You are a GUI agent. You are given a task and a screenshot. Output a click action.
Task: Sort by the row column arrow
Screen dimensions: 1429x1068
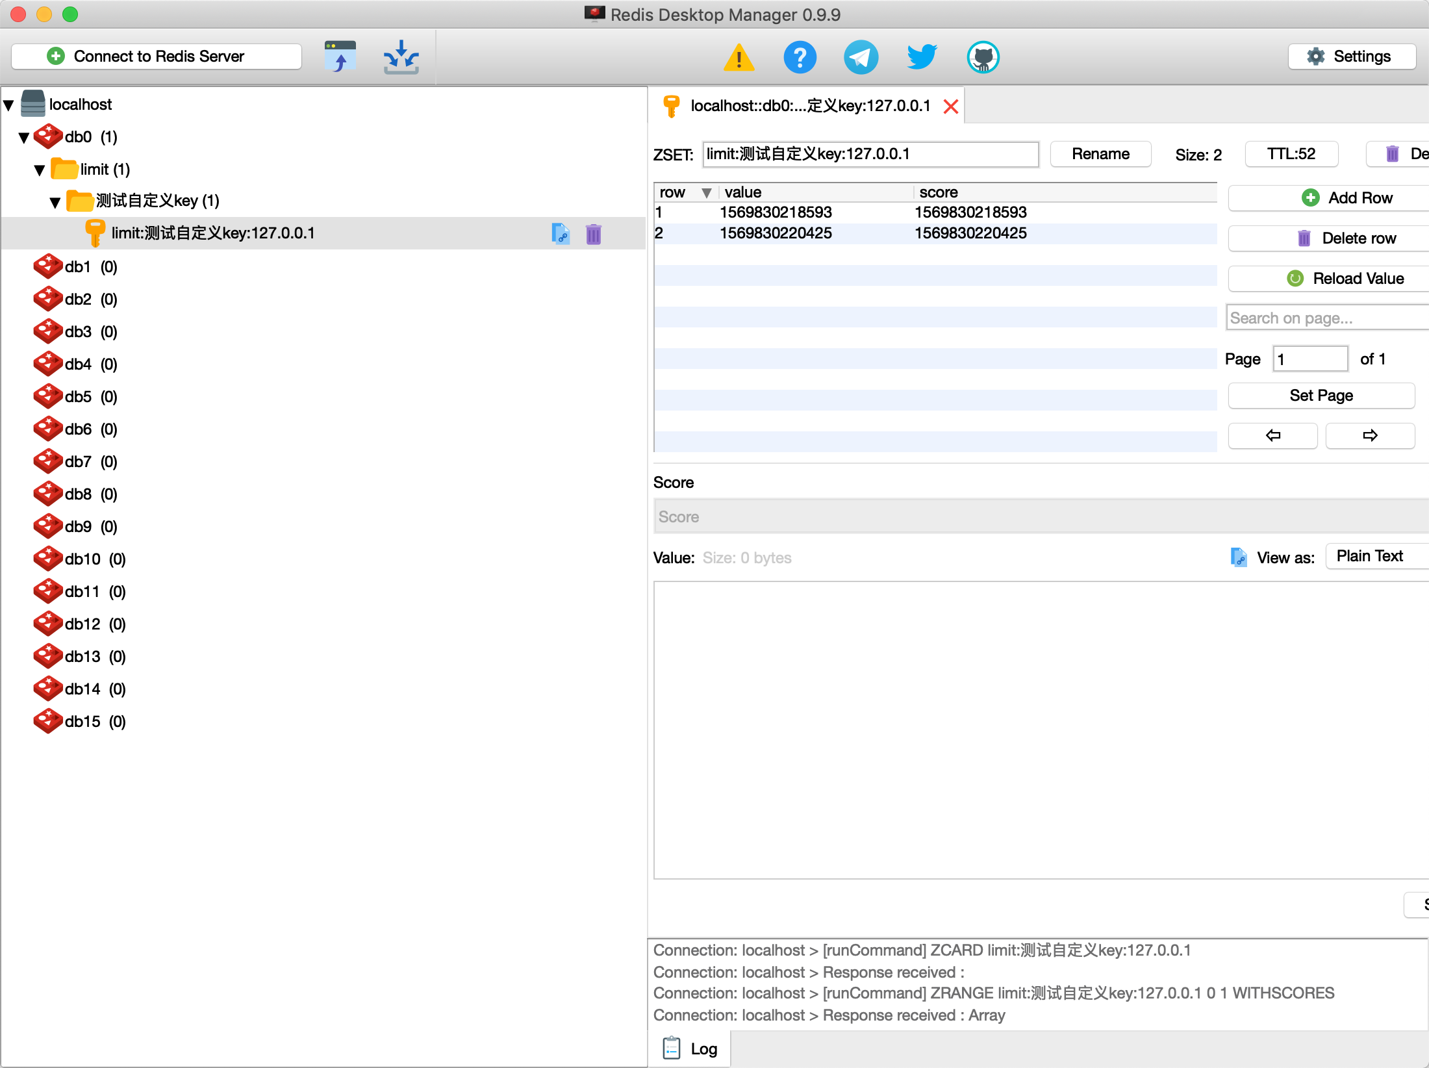tap(707, 193)
